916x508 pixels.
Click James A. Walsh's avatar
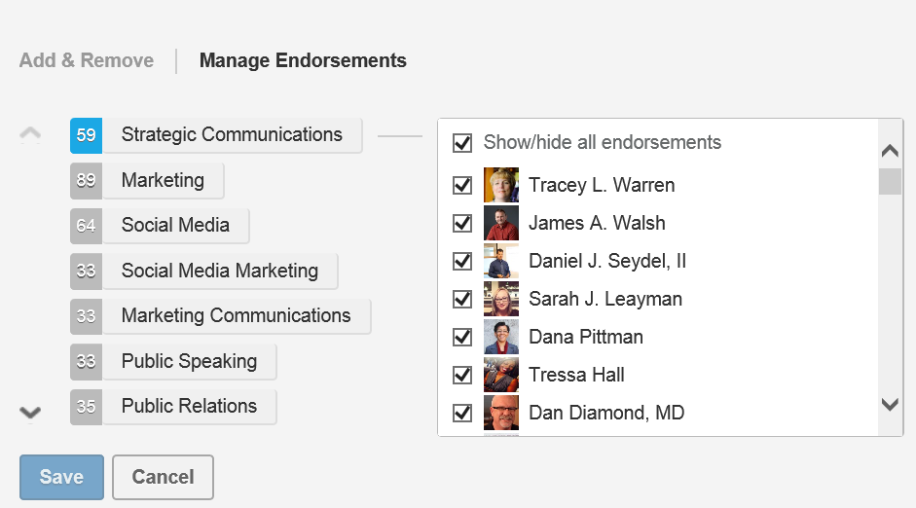tap(501, 223)
